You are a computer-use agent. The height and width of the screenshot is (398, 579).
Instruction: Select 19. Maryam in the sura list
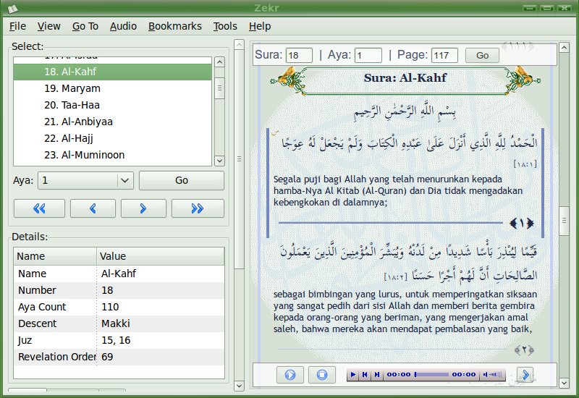point(72,88)
